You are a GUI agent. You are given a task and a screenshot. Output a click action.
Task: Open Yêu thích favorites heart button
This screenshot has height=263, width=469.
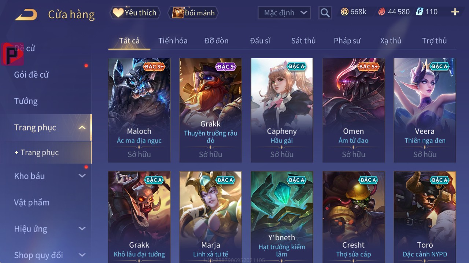click(x=134, y=13)
